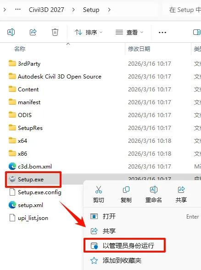The image size is (201, 270).
Task: Choose 打开 in the context menu
Action: tap(142, 216)
